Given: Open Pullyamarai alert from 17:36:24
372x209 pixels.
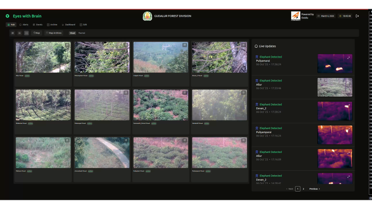Looking at the screenshot, I should pos(303,63).
